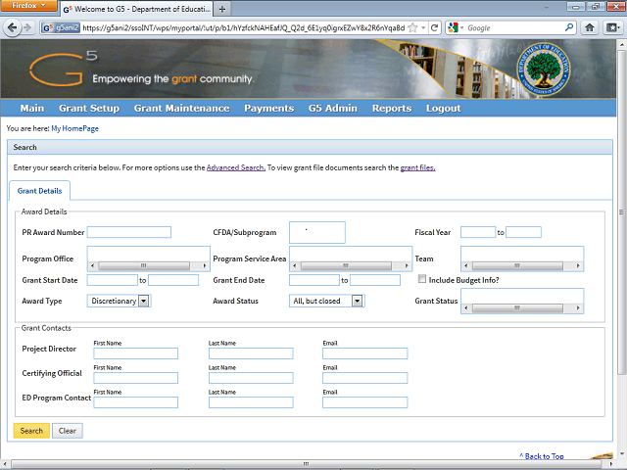Click the Grant End Date from field
This screenshot has height=470, width=627.
coord(314,280)
